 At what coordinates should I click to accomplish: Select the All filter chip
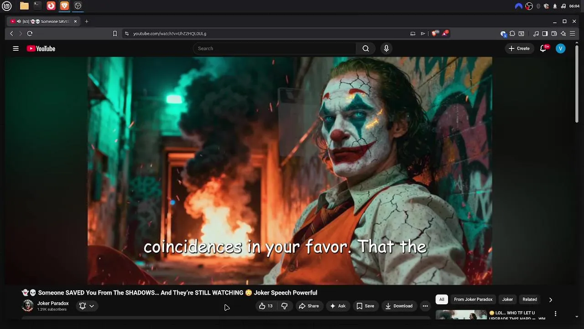point(442,299)
